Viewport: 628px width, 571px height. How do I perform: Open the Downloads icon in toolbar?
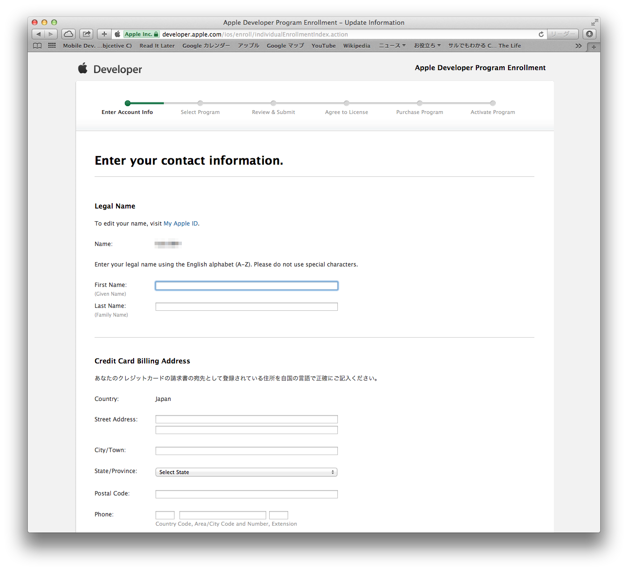click(x=589, y=34)
